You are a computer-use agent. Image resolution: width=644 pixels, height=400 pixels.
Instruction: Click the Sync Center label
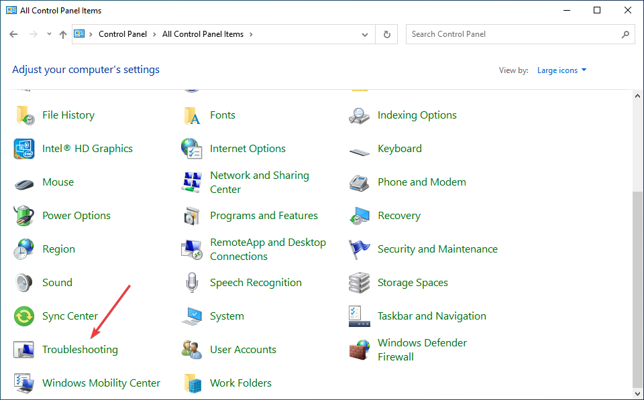point(70,316)
